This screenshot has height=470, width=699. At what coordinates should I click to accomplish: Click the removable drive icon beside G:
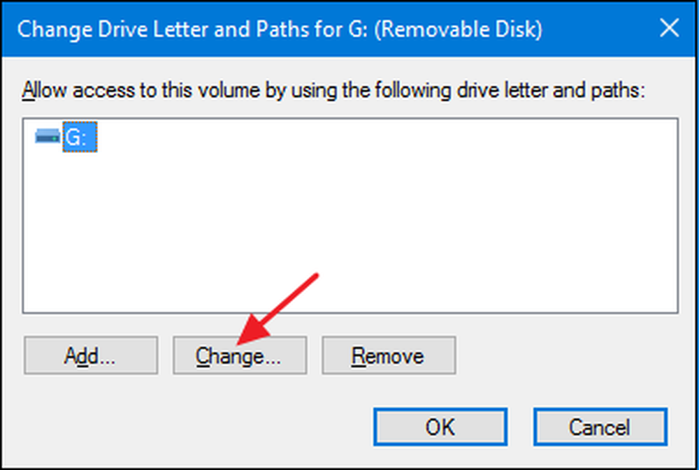click(x=48, y=136)
